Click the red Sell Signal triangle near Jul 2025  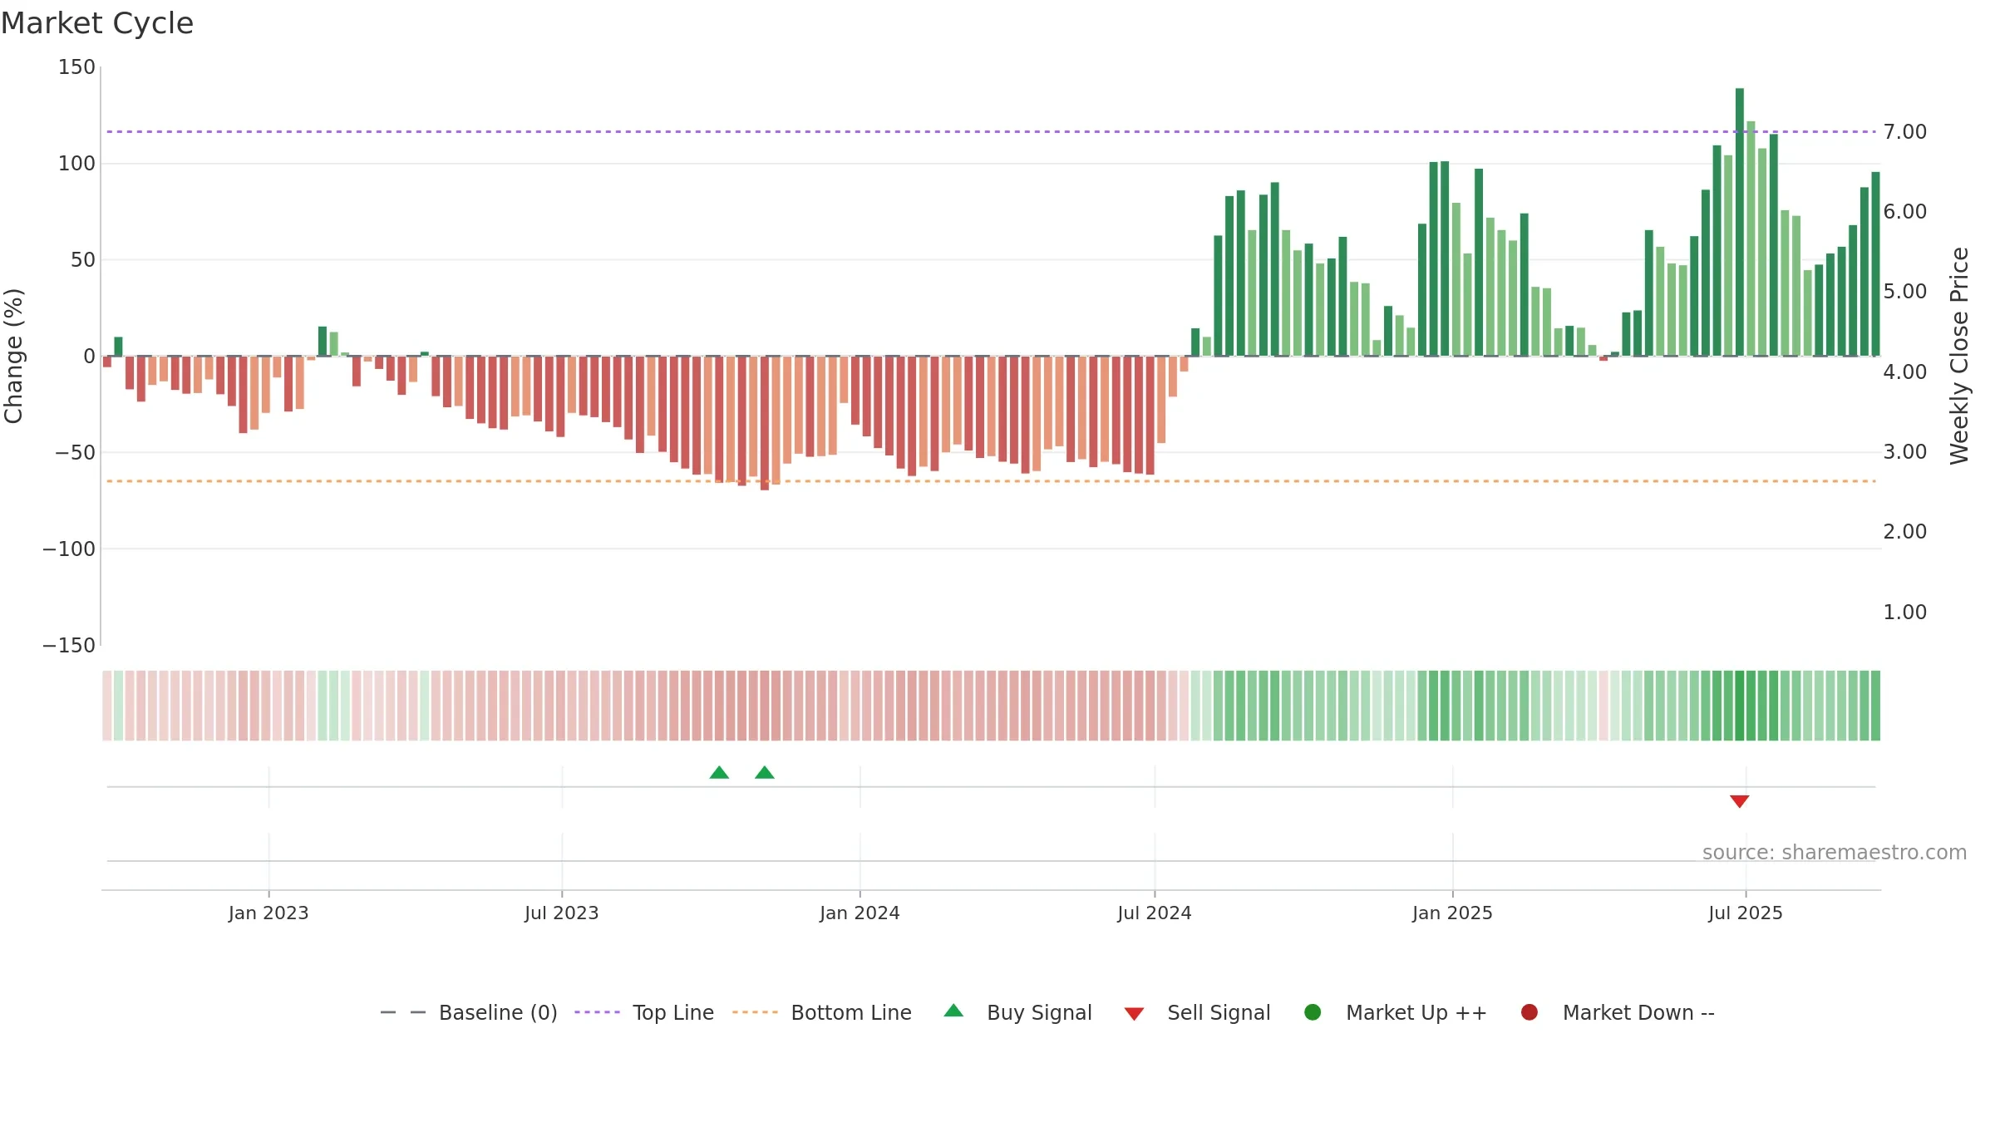1739,801
